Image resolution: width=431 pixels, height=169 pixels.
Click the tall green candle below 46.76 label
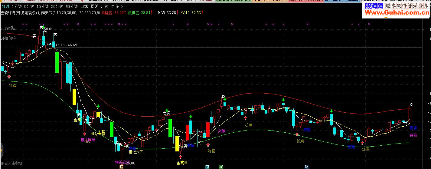57,62
